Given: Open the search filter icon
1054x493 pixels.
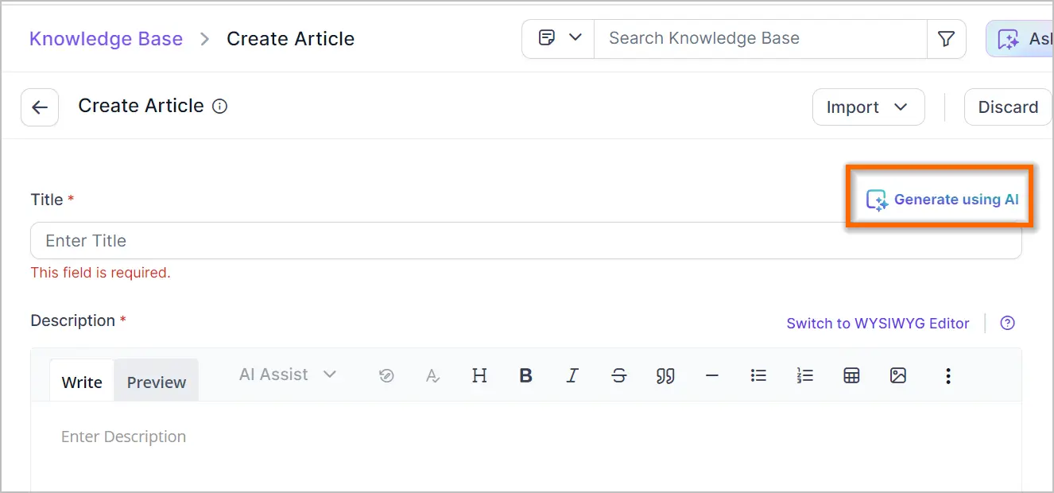Looking at the screenshot, I should (946, 39).
